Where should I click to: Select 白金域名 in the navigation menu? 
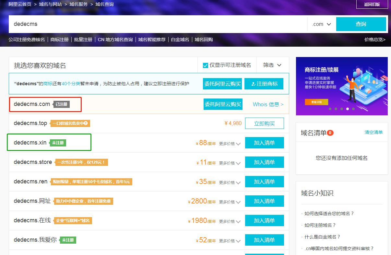[x=180, y=39]
